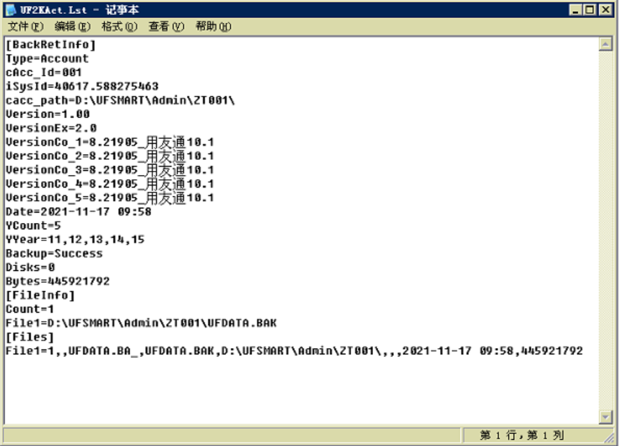This screenshot has width=619, height=446.
Task: Click the Version=1.00 line
Action: [47, 114]
